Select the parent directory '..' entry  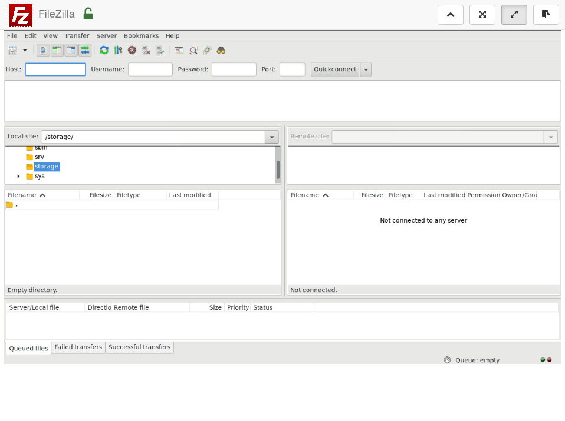(111, 205)
